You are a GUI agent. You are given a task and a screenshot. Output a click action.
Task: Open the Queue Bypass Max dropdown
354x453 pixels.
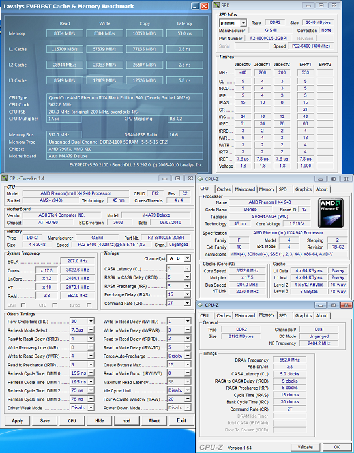point(188,365)
